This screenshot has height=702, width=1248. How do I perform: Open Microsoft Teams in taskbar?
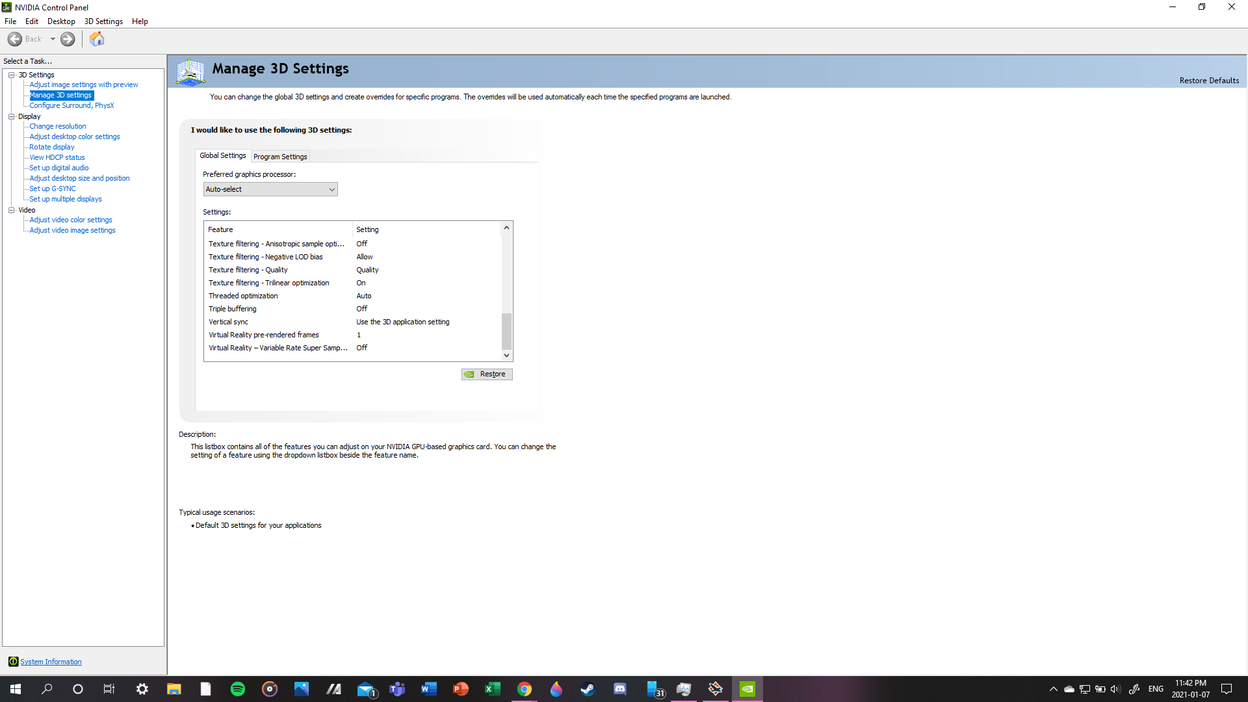coord(397,689)
